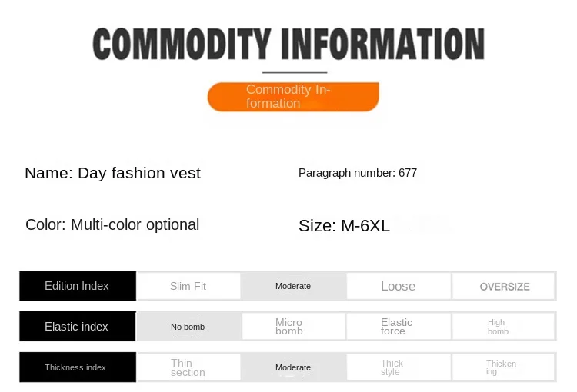Select the OVERSIZE option
The width and height of the screenshot is (577, 392).
coord(504,286)
